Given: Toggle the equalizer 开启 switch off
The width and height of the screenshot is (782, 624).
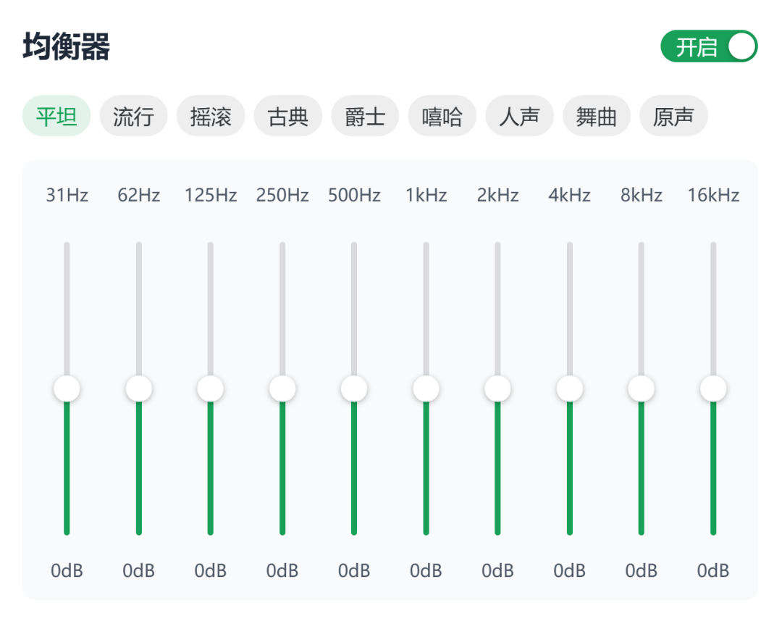Looking at the screenshot, I should pyautogui.click(x=709, y=46).
